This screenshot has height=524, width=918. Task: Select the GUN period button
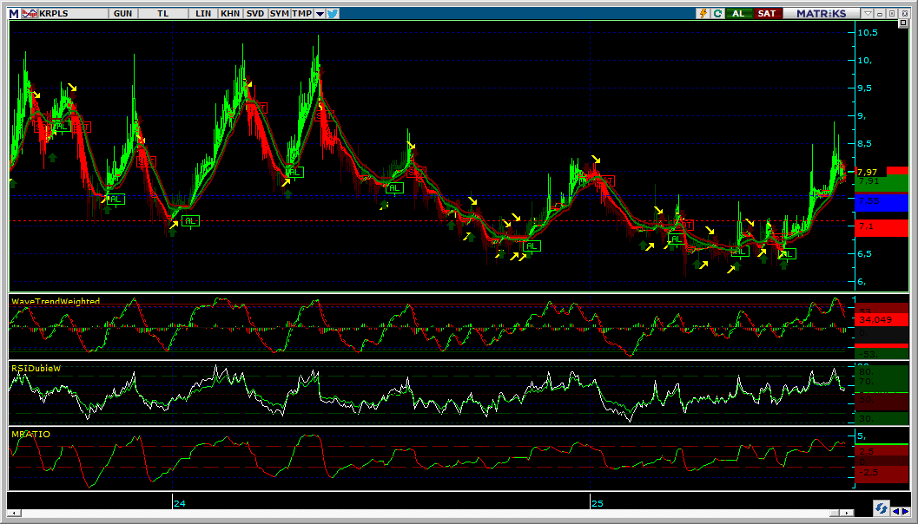[x=123, y=13]
